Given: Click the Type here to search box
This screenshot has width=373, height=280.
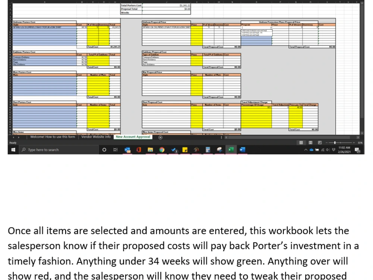Looking at the screenshot, I should tap(59, 150).
